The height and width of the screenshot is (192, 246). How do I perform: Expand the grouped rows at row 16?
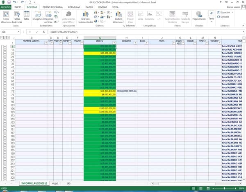(x=5, y=50)
